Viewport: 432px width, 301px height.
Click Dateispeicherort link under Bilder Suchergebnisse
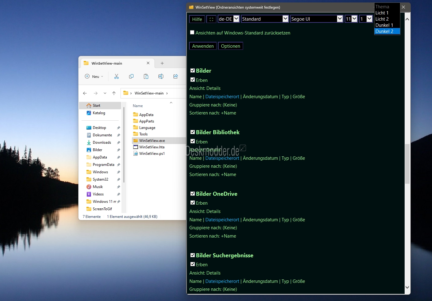(222, 281)
